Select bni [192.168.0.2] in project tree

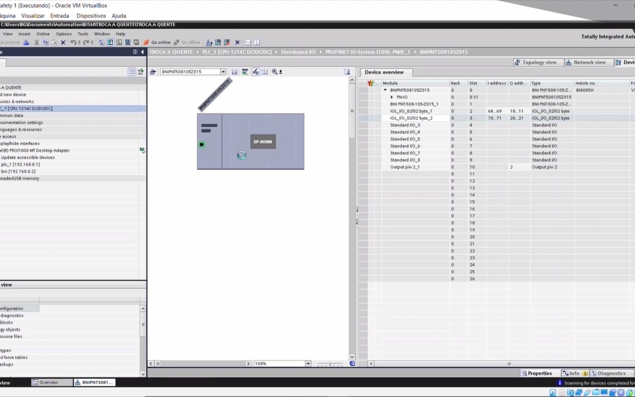point(18,171)
